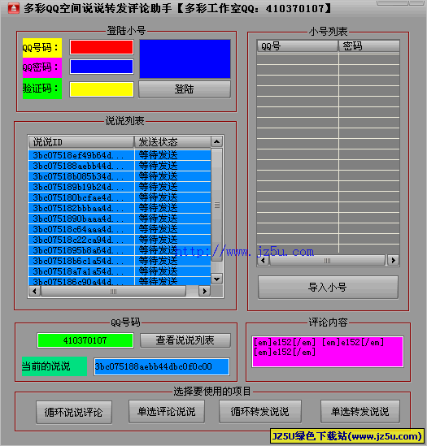Click the 密码 column header in 小号列表
The height and width of the screenshot is (446, 427).
pyautogui.click(x=369, y=45)
